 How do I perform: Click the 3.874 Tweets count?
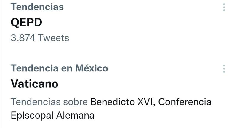pos(40,38)
